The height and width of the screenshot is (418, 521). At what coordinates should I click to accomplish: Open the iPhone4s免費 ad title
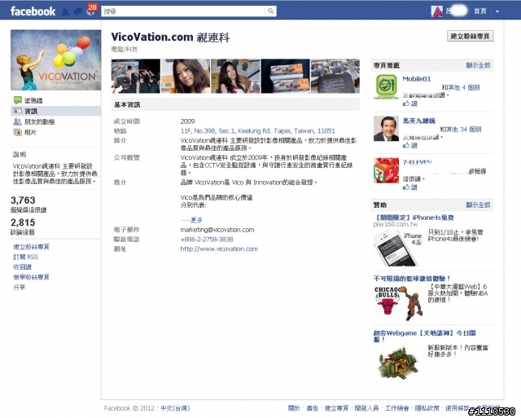(x=414, y=218)
